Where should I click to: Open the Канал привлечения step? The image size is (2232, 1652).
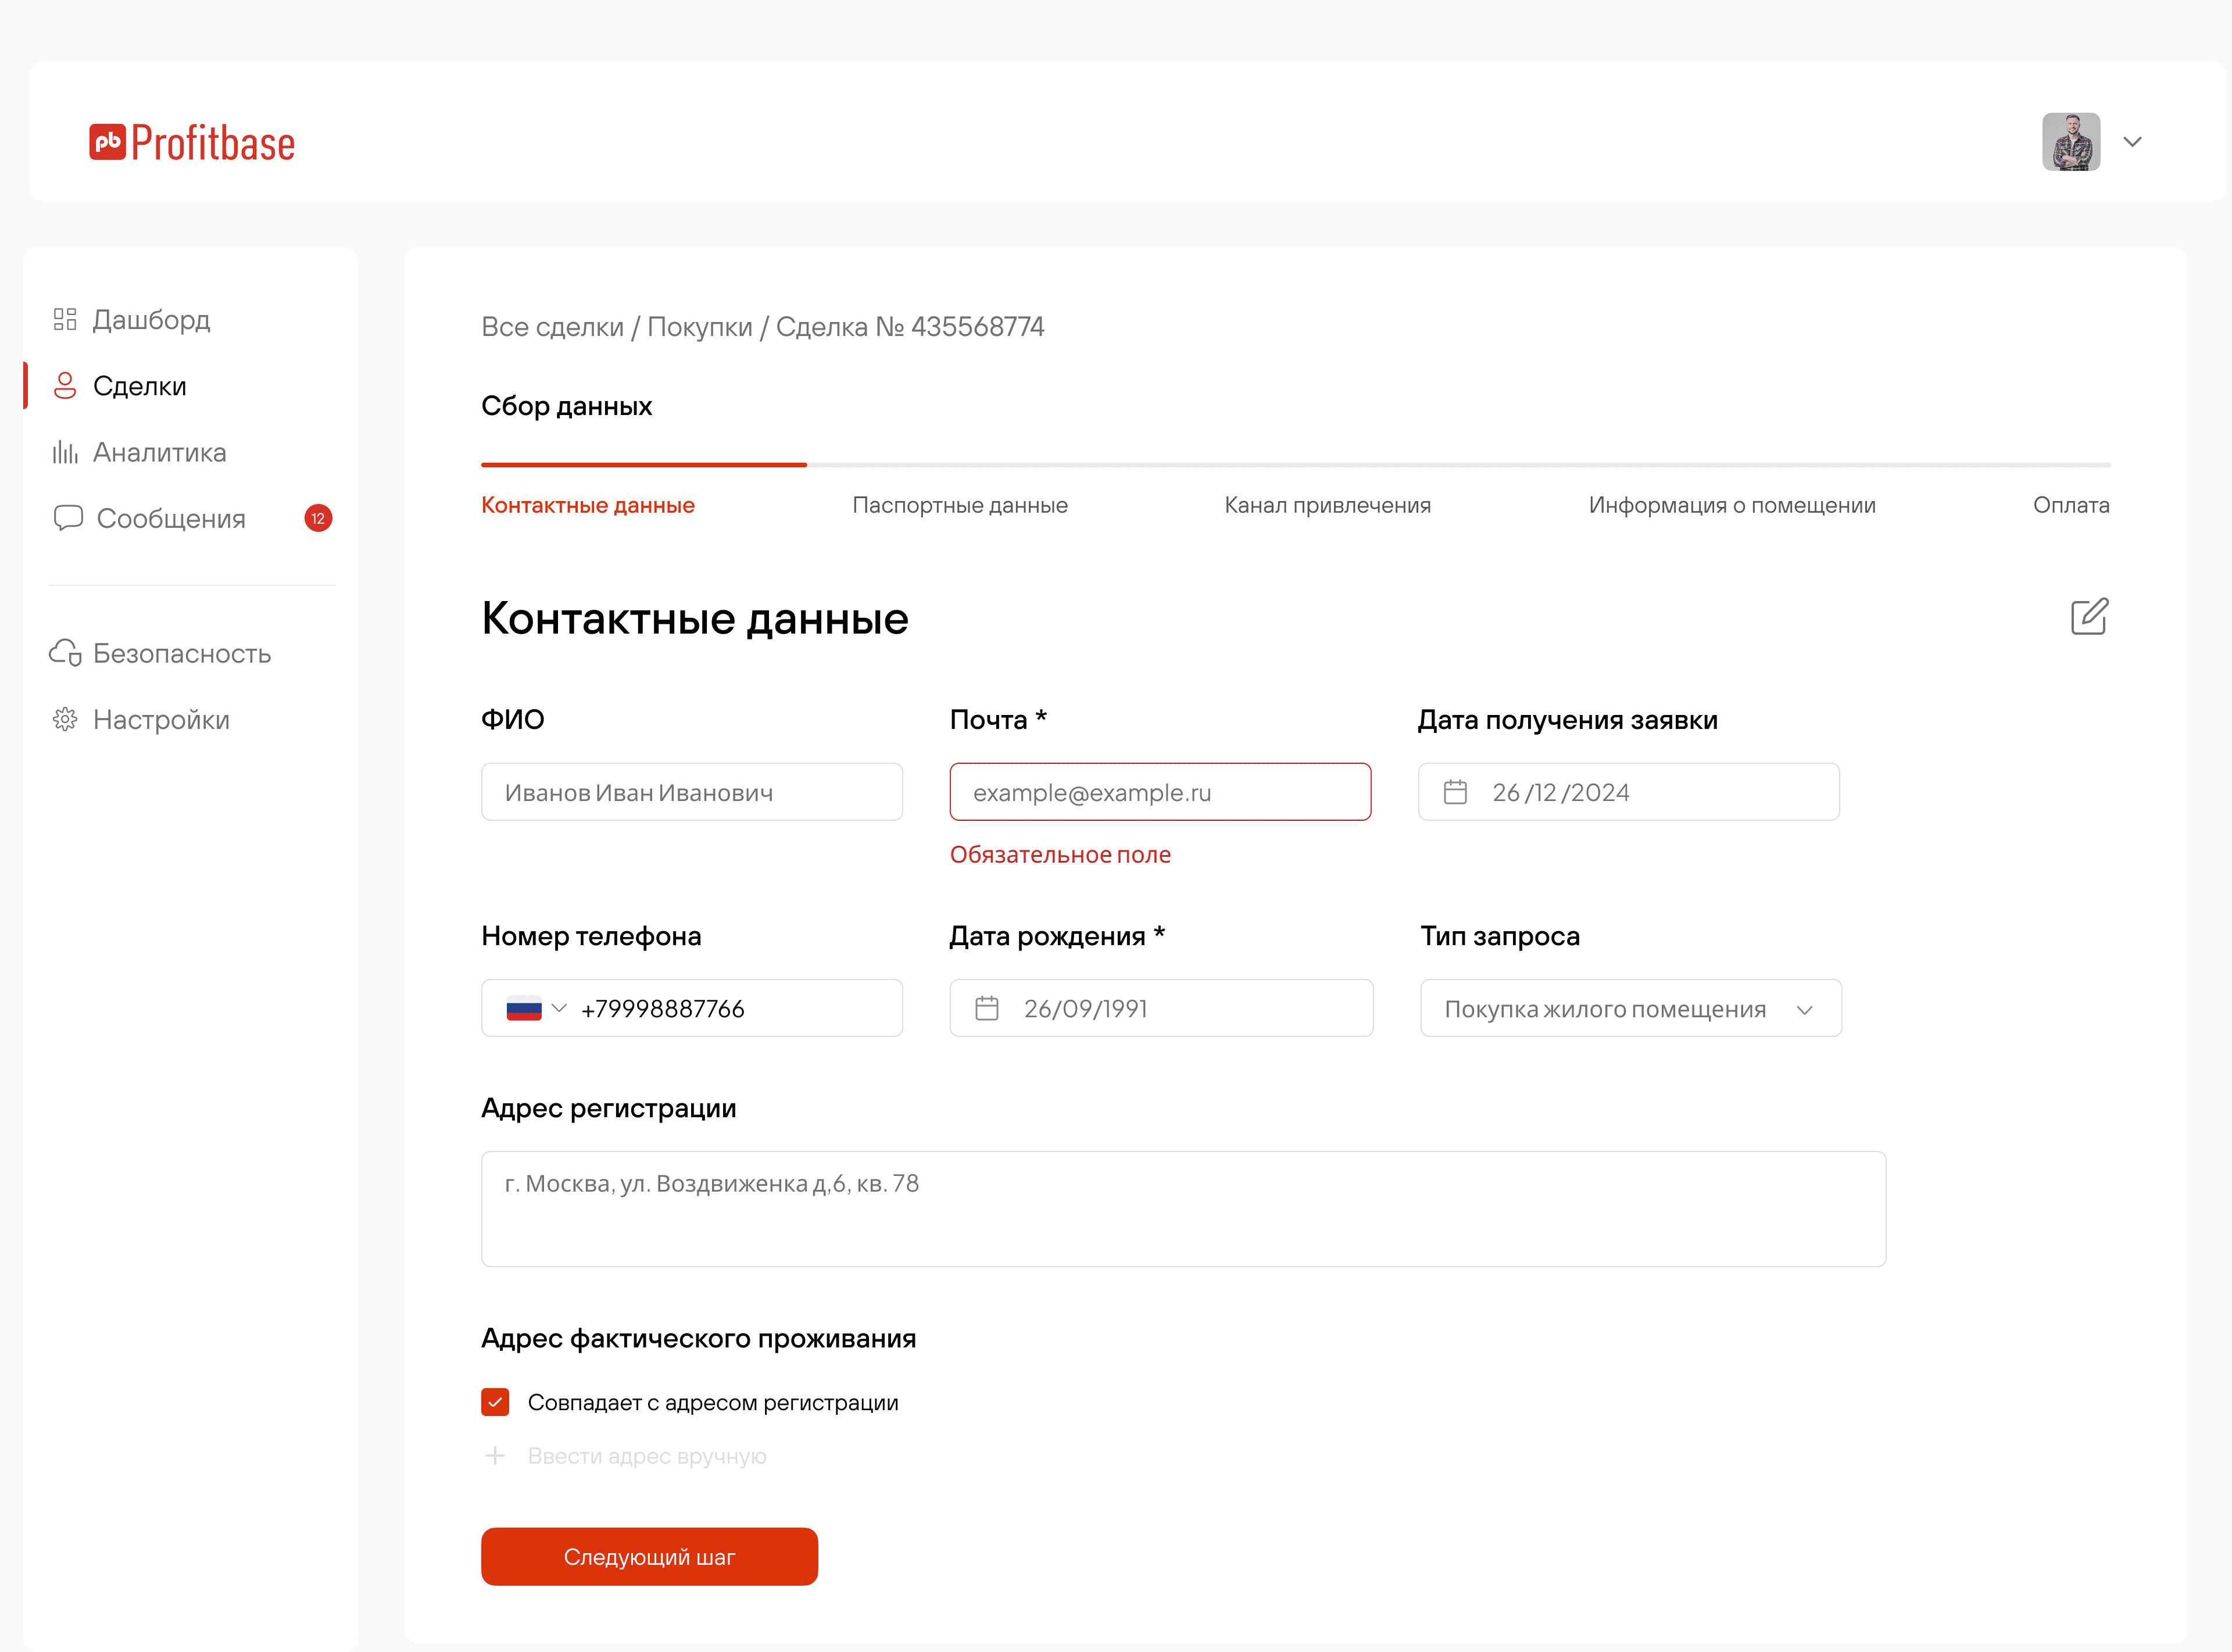1328,505
